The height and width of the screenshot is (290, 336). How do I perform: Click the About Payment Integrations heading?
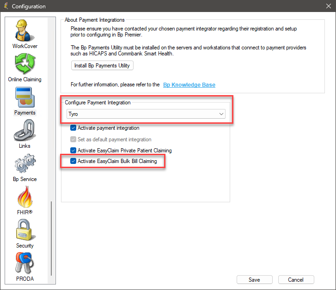pyautogui.click(x=94, y=20)
